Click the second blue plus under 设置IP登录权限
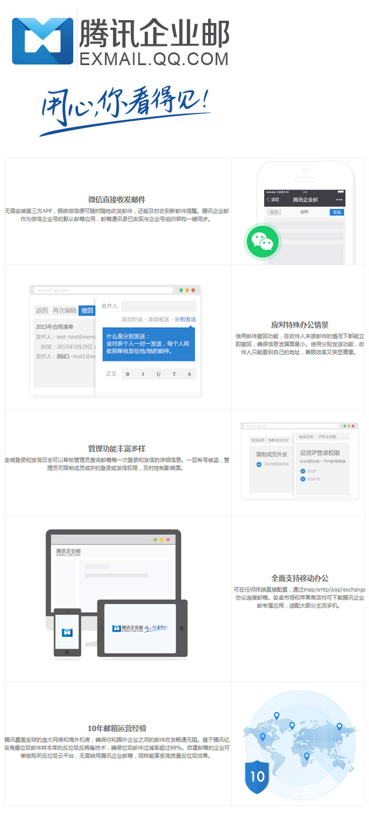The image size is (369, 823). click(x=303, y=479)
